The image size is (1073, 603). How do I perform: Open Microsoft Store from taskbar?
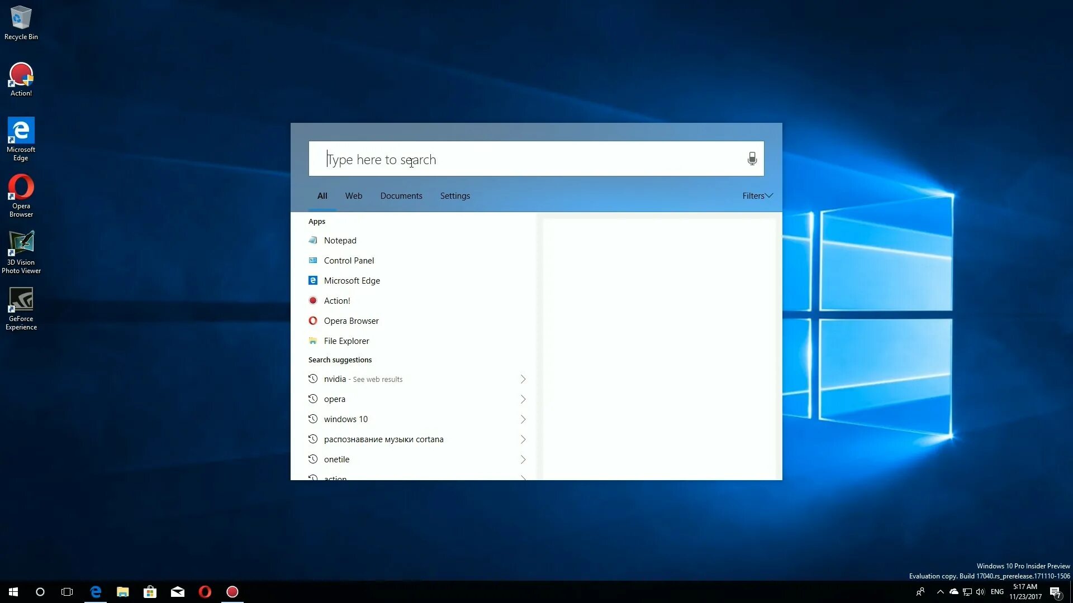[150, 592]
